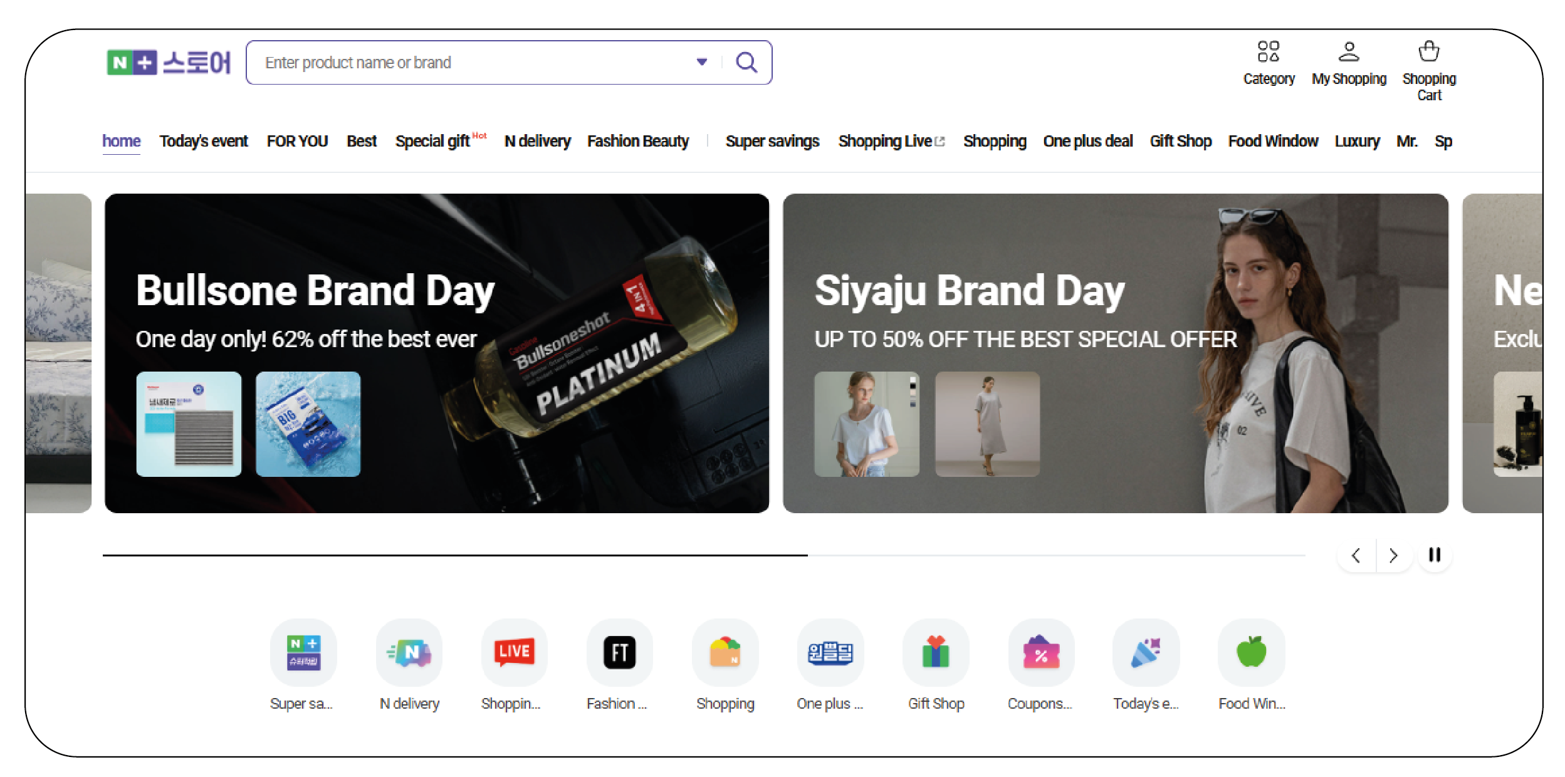Open Super savings shortcut icon

(303, 652)
